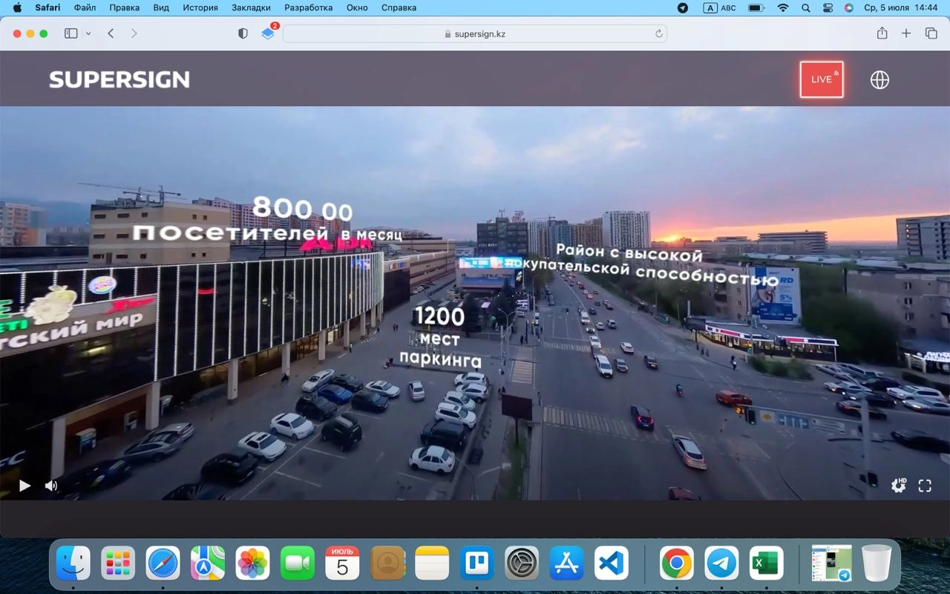This screenshot has width=950, height=594.
Task: Go forward to the next page
Action: coord(134,33)
